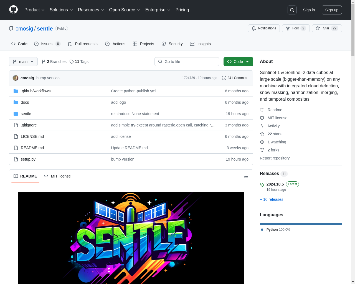Click the book icon beside Readme in About

[x=262, y=110]
